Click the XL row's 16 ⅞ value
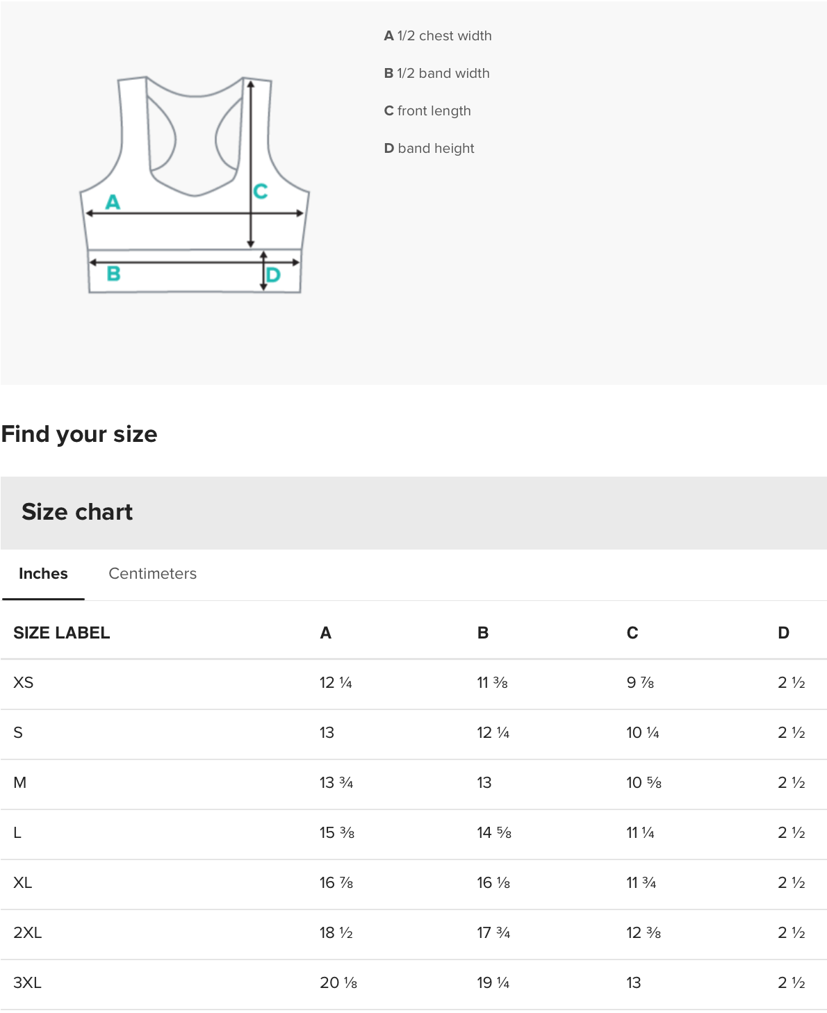The height and width of the screenshot is (1013, 827). pyautogui.click(x=336, y=883)
